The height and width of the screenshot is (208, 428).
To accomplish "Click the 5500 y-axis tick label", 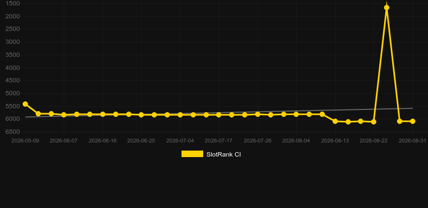I will (12, 106).
